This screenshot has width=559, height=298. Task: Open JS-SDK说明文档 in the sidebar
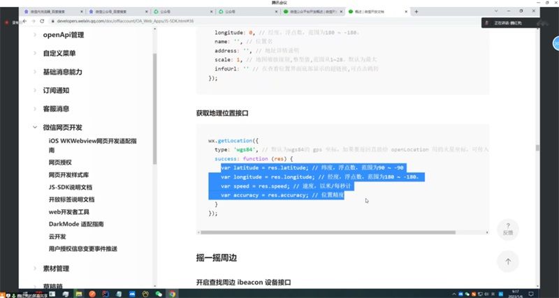point(71,187)
